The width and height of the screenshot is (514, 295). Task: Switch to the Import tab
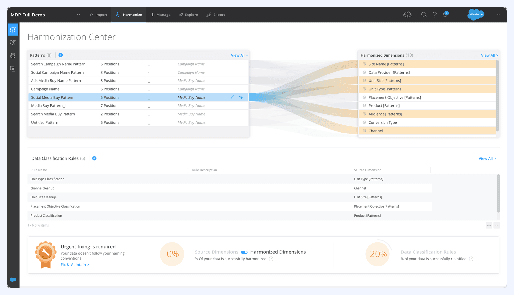click(x=98, y=15)
